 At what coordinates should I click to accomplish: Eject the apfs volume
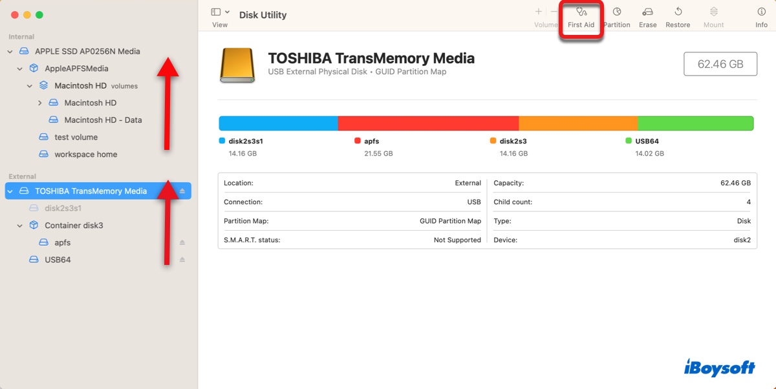point(182,243)
